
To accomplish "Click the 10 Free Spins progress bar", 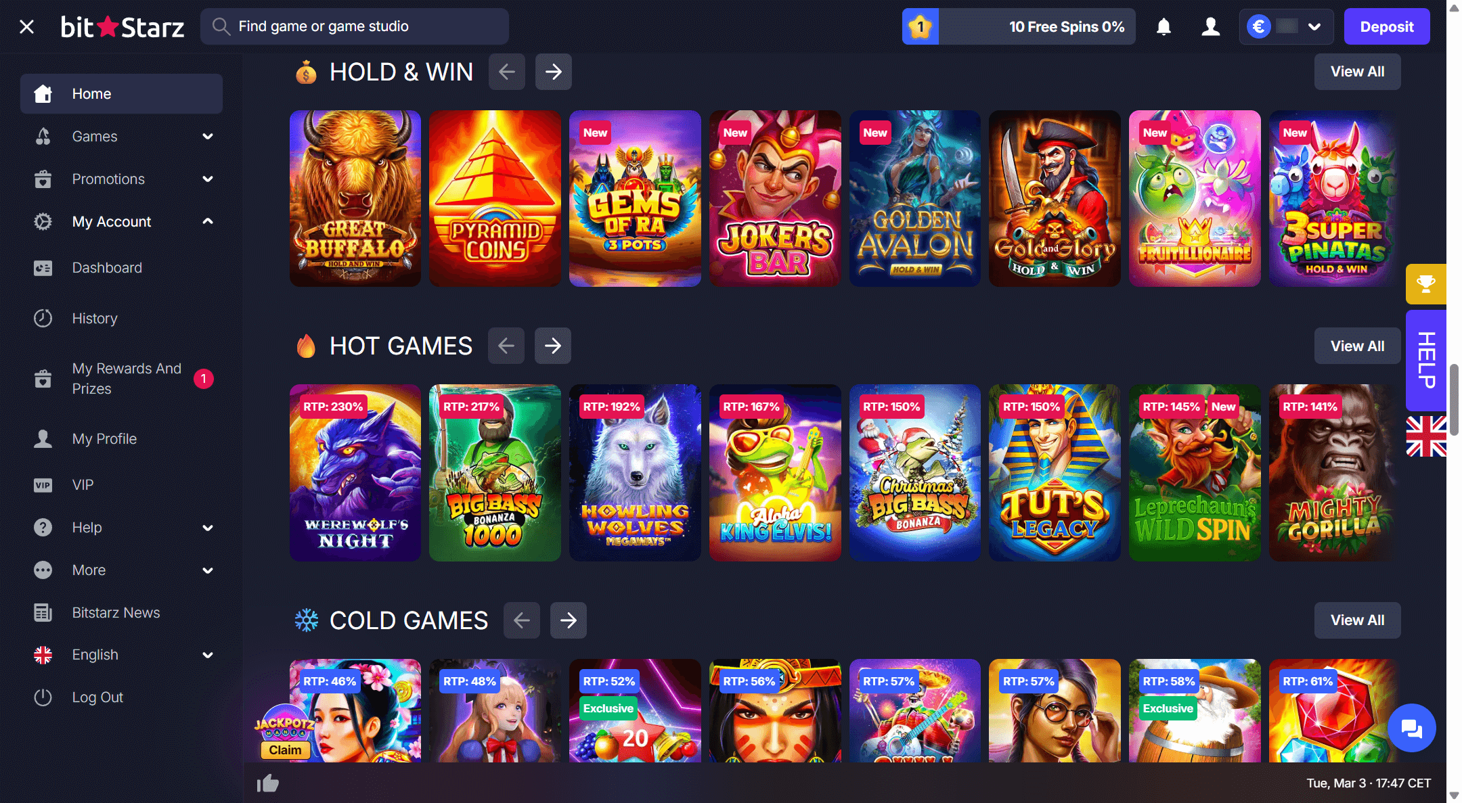I will click(1019, 27).
